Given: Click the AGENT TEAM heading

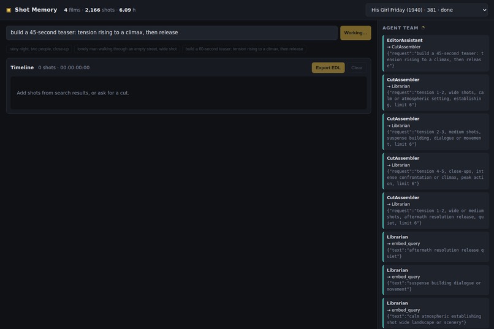Looking at the screenshot, I should click(x=400, y=28).
